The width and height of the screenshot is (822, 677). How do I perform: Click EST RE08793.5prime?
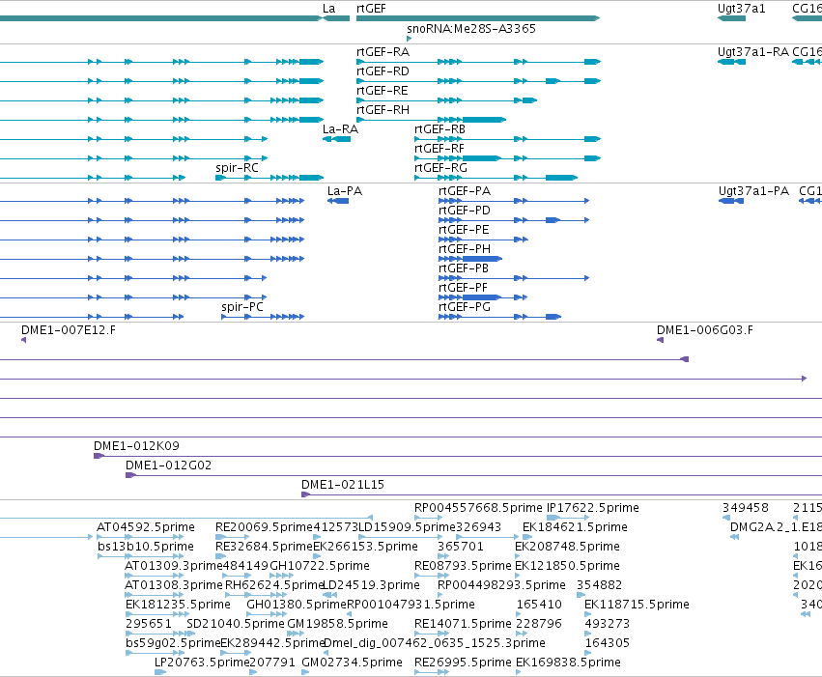[x=463, y=566]
